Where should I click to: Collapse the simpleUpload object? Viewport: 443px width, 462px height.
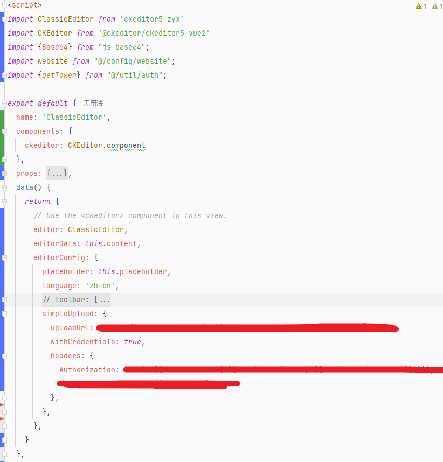[4, 314]
